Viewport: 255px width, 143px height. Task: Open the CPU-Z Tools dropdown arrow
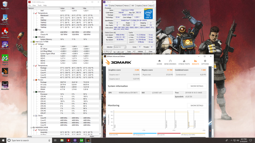[134, 52]
